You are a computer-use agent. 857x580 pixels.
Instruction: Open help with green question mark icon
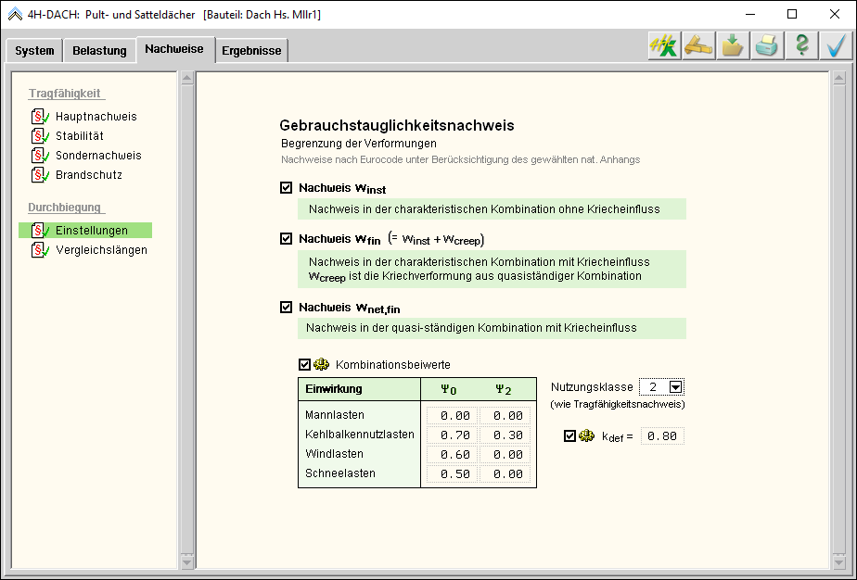(801, 46)
